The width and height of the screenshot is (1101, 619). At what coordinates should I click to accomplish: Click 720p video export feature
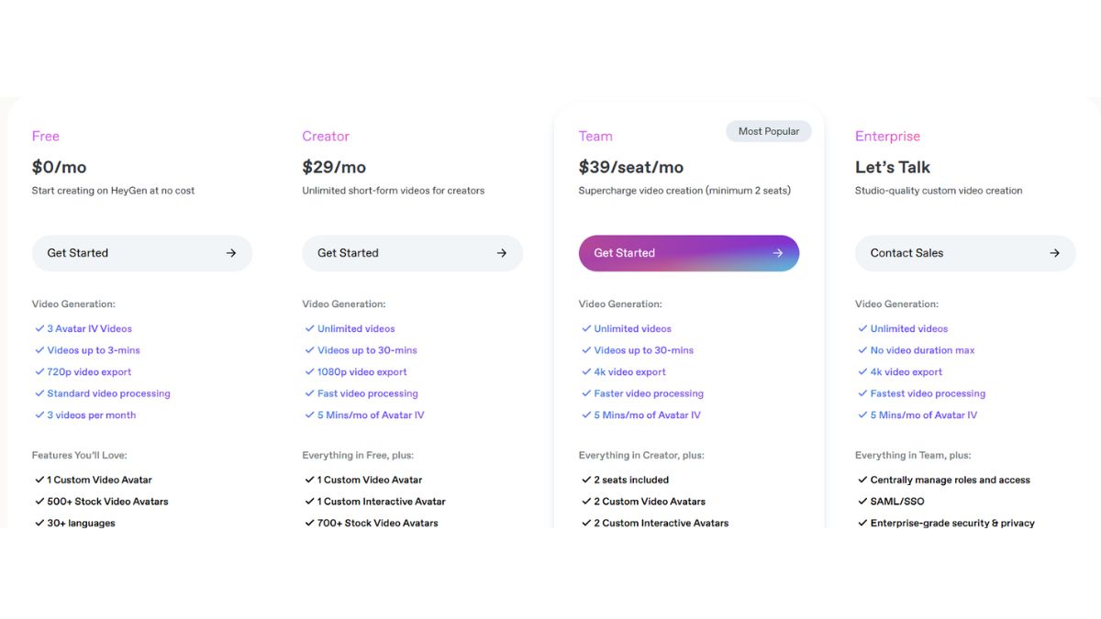coord(89,371)
